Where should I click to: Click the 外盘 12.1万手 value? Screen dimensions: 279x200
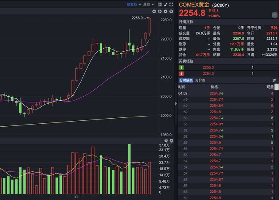coord(237,44)
